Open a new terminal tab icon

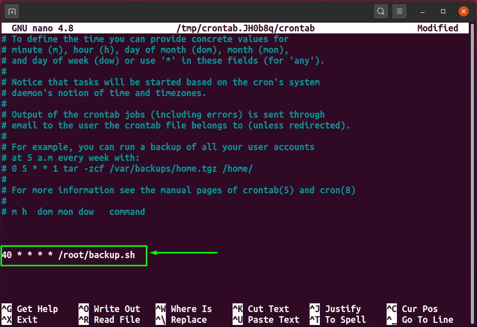click(x=12, y=12)
